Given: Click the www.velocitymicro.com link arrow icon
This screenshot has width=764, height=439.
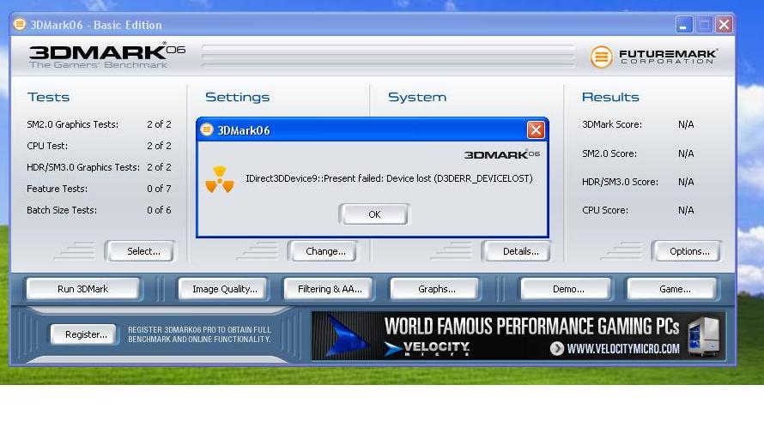Looking at the screenshot, I should click(557, 348).
